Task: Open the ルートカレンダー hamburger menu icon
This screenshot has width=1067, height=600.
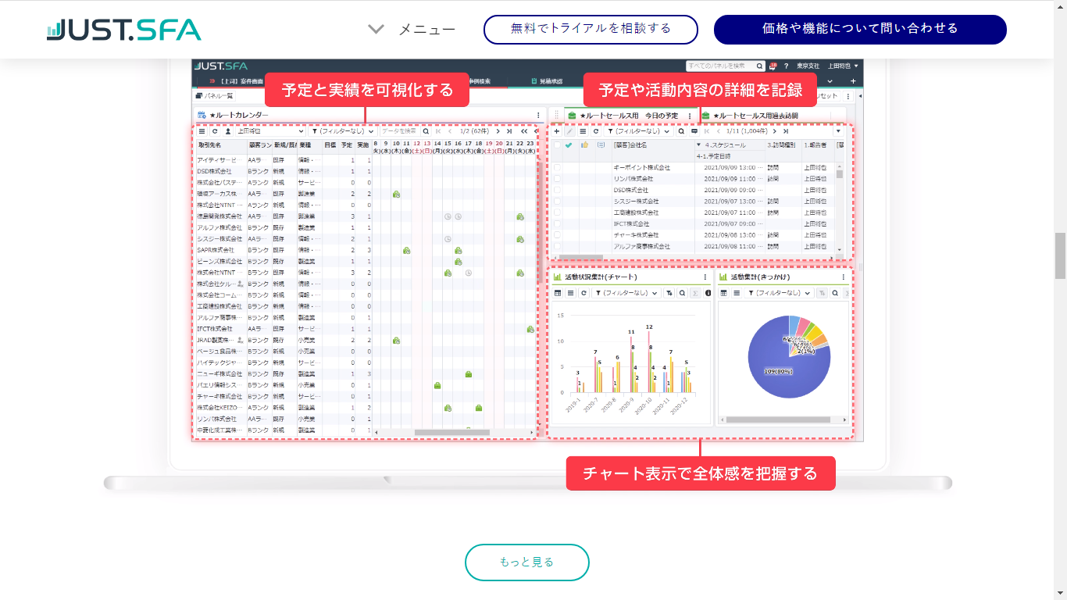Action: click(202, 131)
